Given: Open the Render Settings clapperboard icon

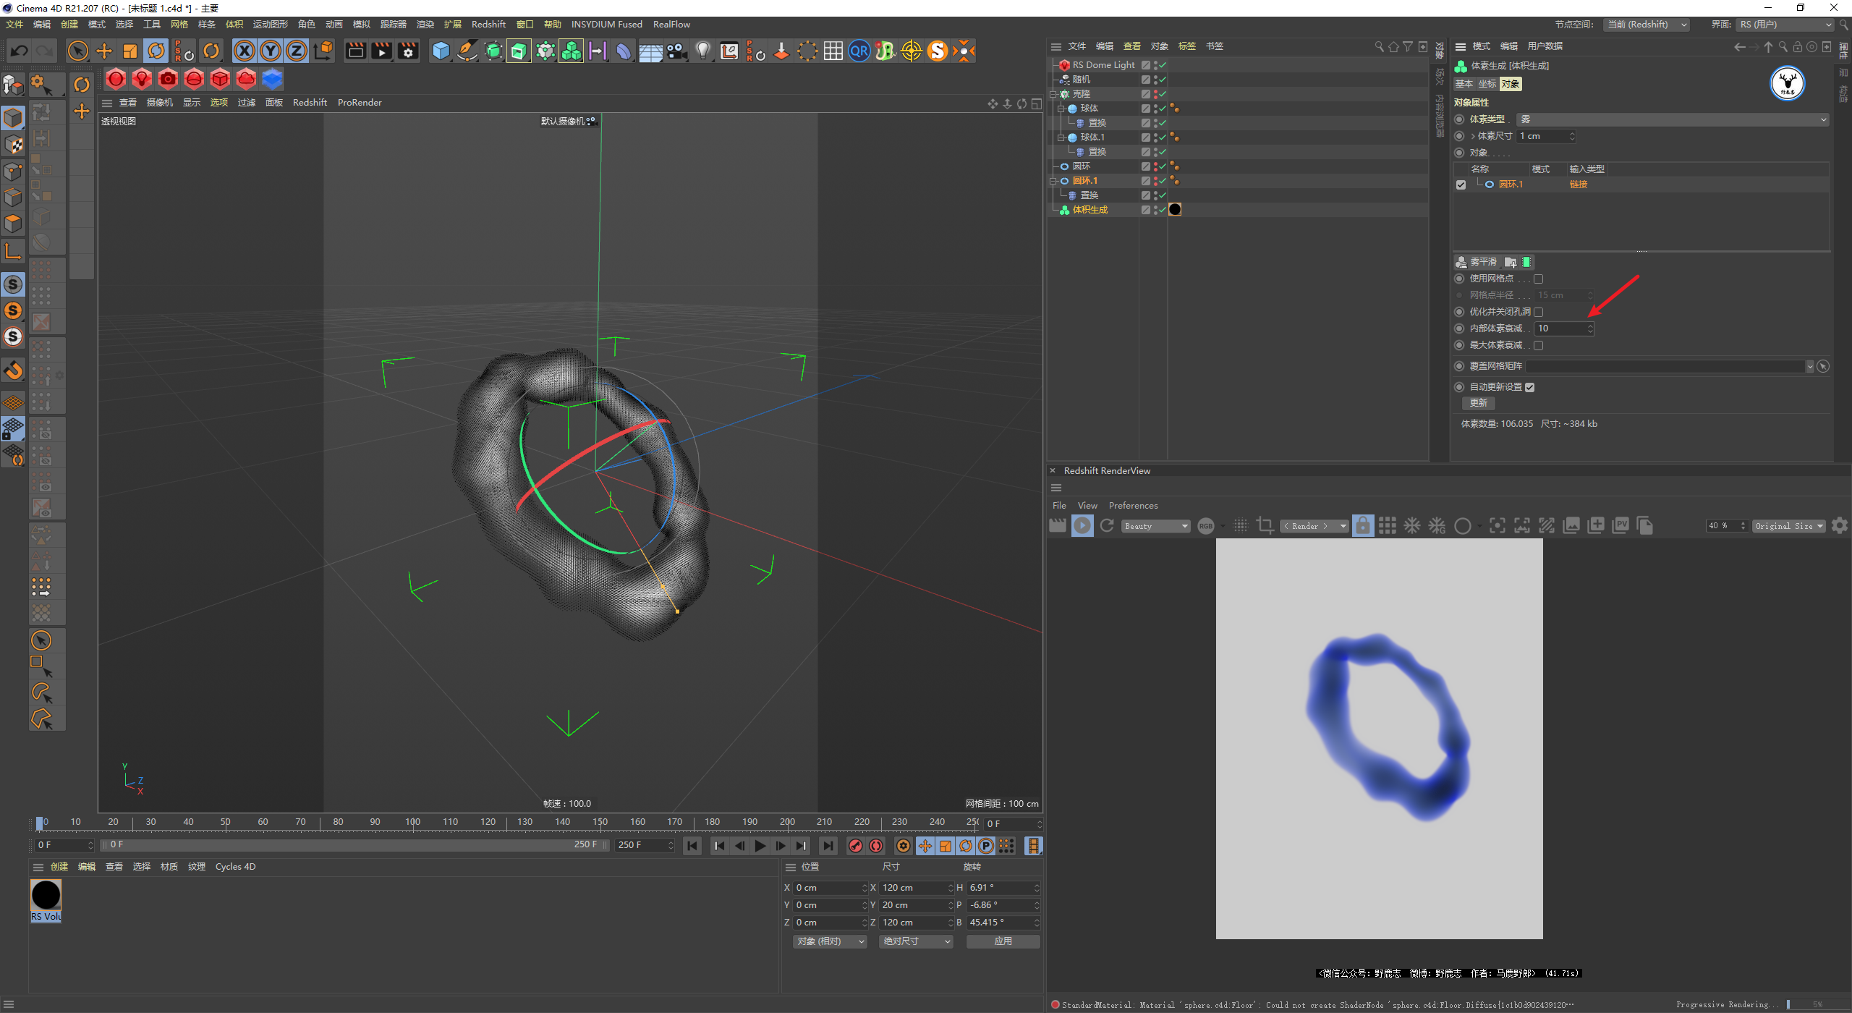Looking at the screenshot, I should (x=408, y=51).
